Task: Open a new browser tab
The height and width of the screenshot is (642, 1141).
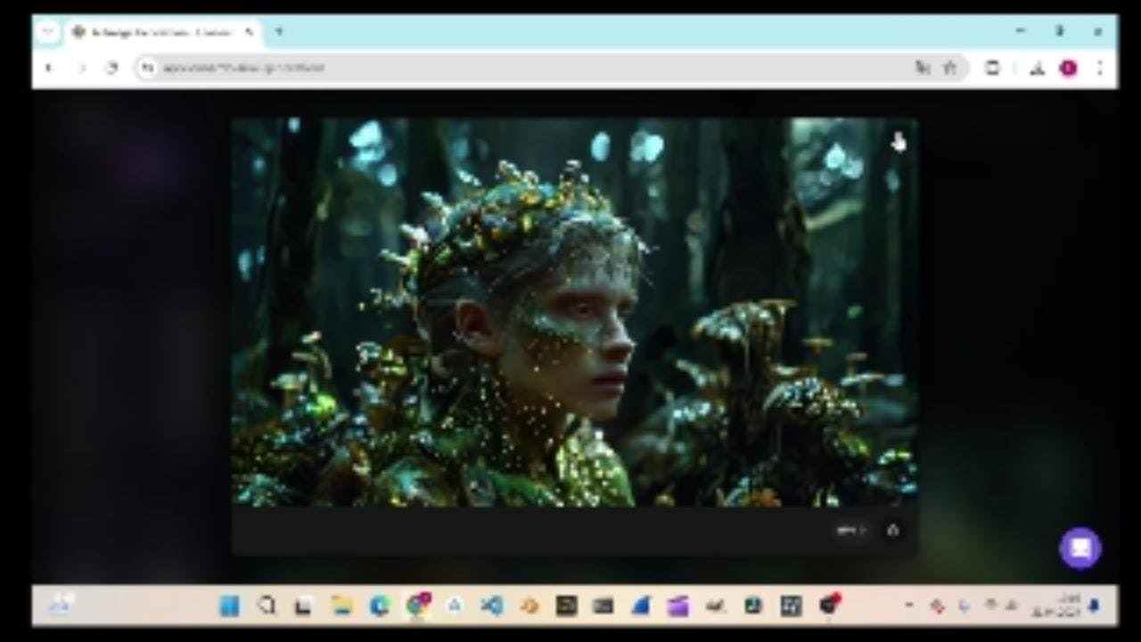Action: coord(279,32)
